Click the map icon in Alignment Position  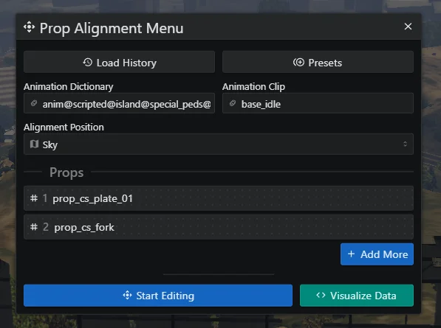coord(34,144)
